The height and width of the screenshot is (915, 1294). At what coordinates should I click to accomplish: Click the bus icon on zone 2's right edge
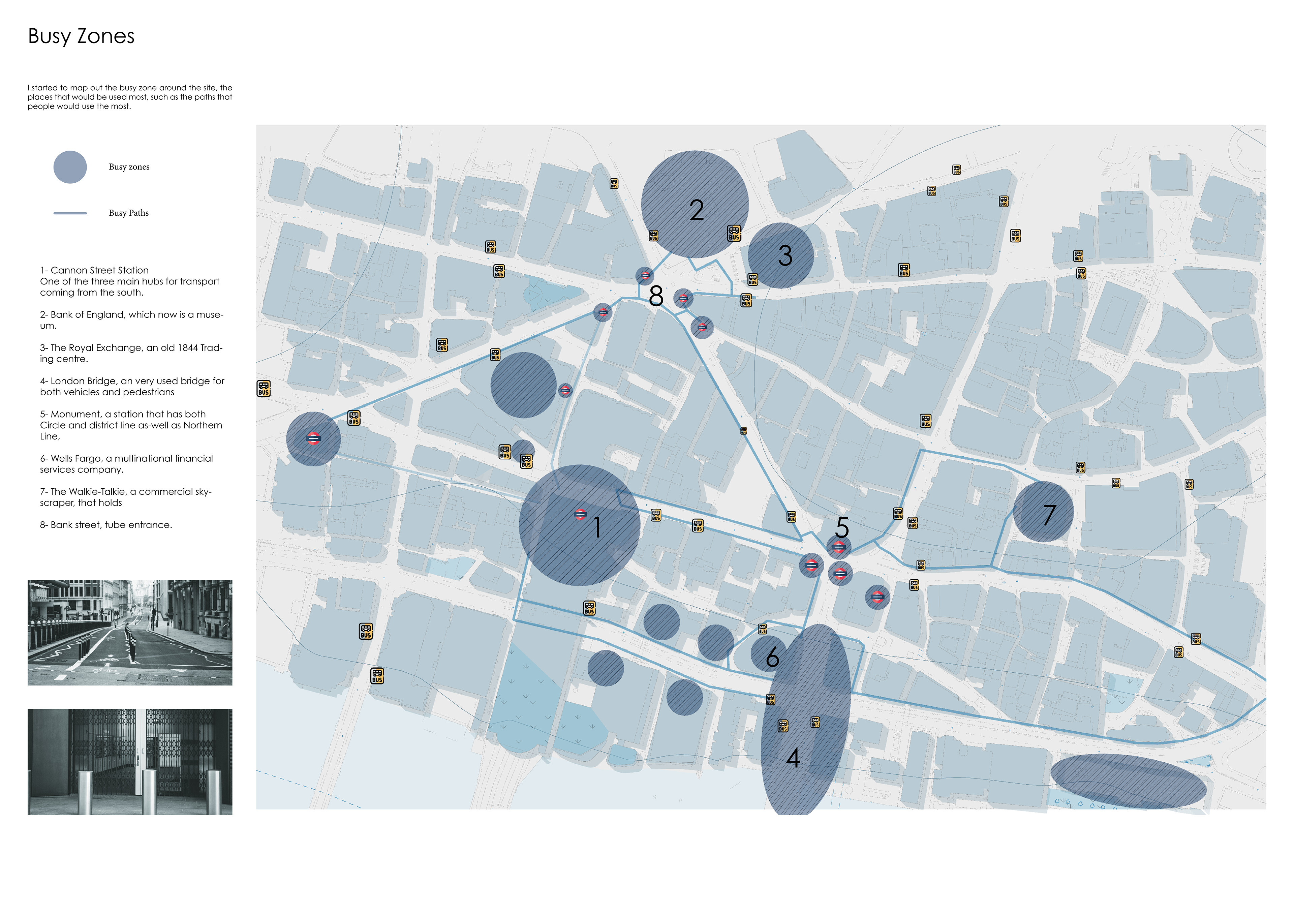pyautogui.click(x=734, y=233)
